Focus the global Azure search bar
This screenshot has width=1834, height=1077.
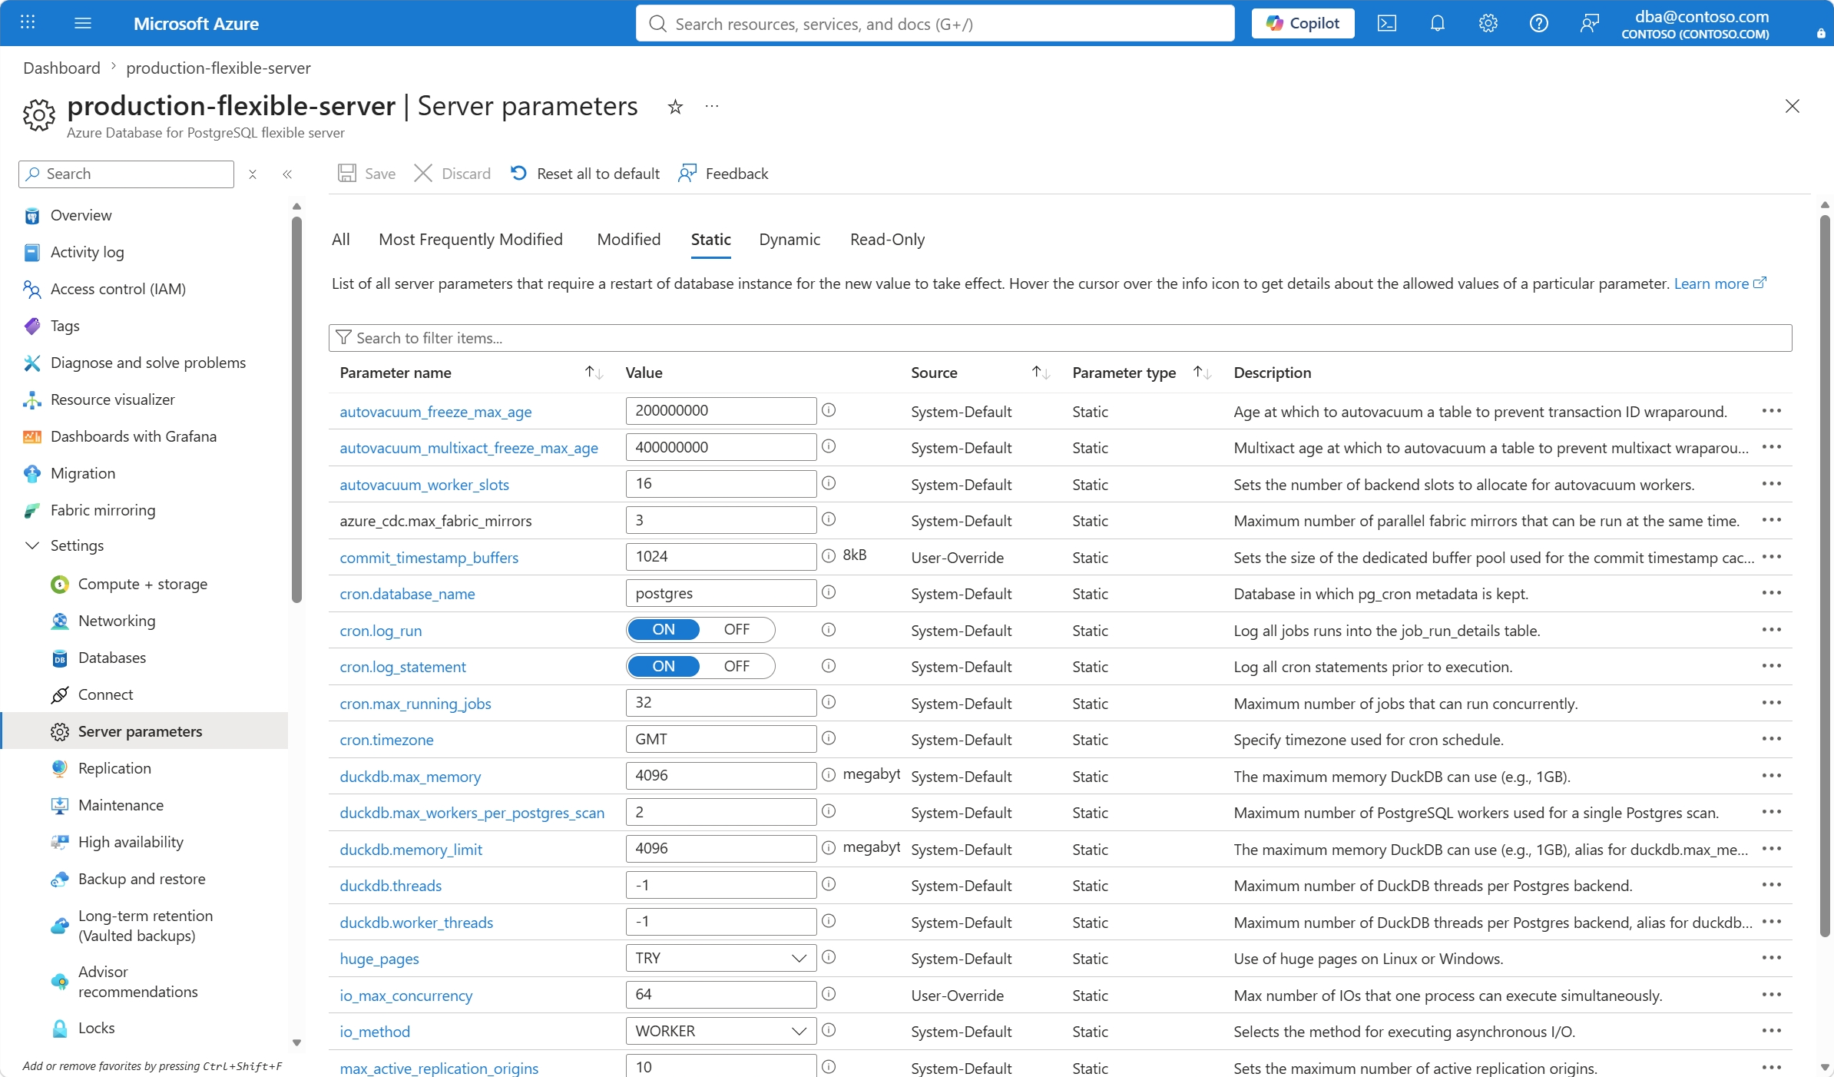click(x=935, y=23)
